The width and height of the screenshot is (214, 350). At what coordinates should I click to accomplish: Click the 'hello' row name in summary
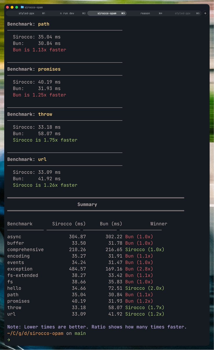[x=14, y=288]
